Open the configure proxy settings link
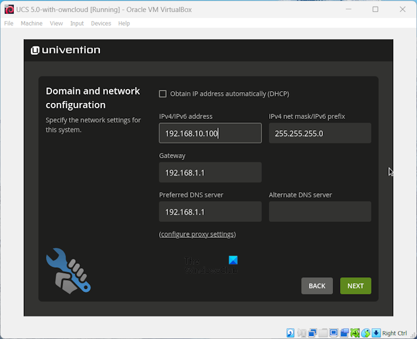417x339 pixels. 197,234
